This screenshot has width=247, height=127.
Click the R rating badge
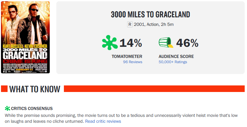click(x=130, y=25)
